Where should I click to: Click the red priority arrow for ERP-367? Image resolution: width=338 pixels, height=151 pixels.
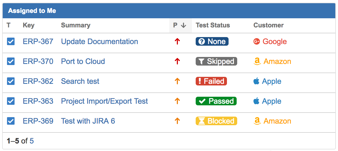(x=177, y=41)
